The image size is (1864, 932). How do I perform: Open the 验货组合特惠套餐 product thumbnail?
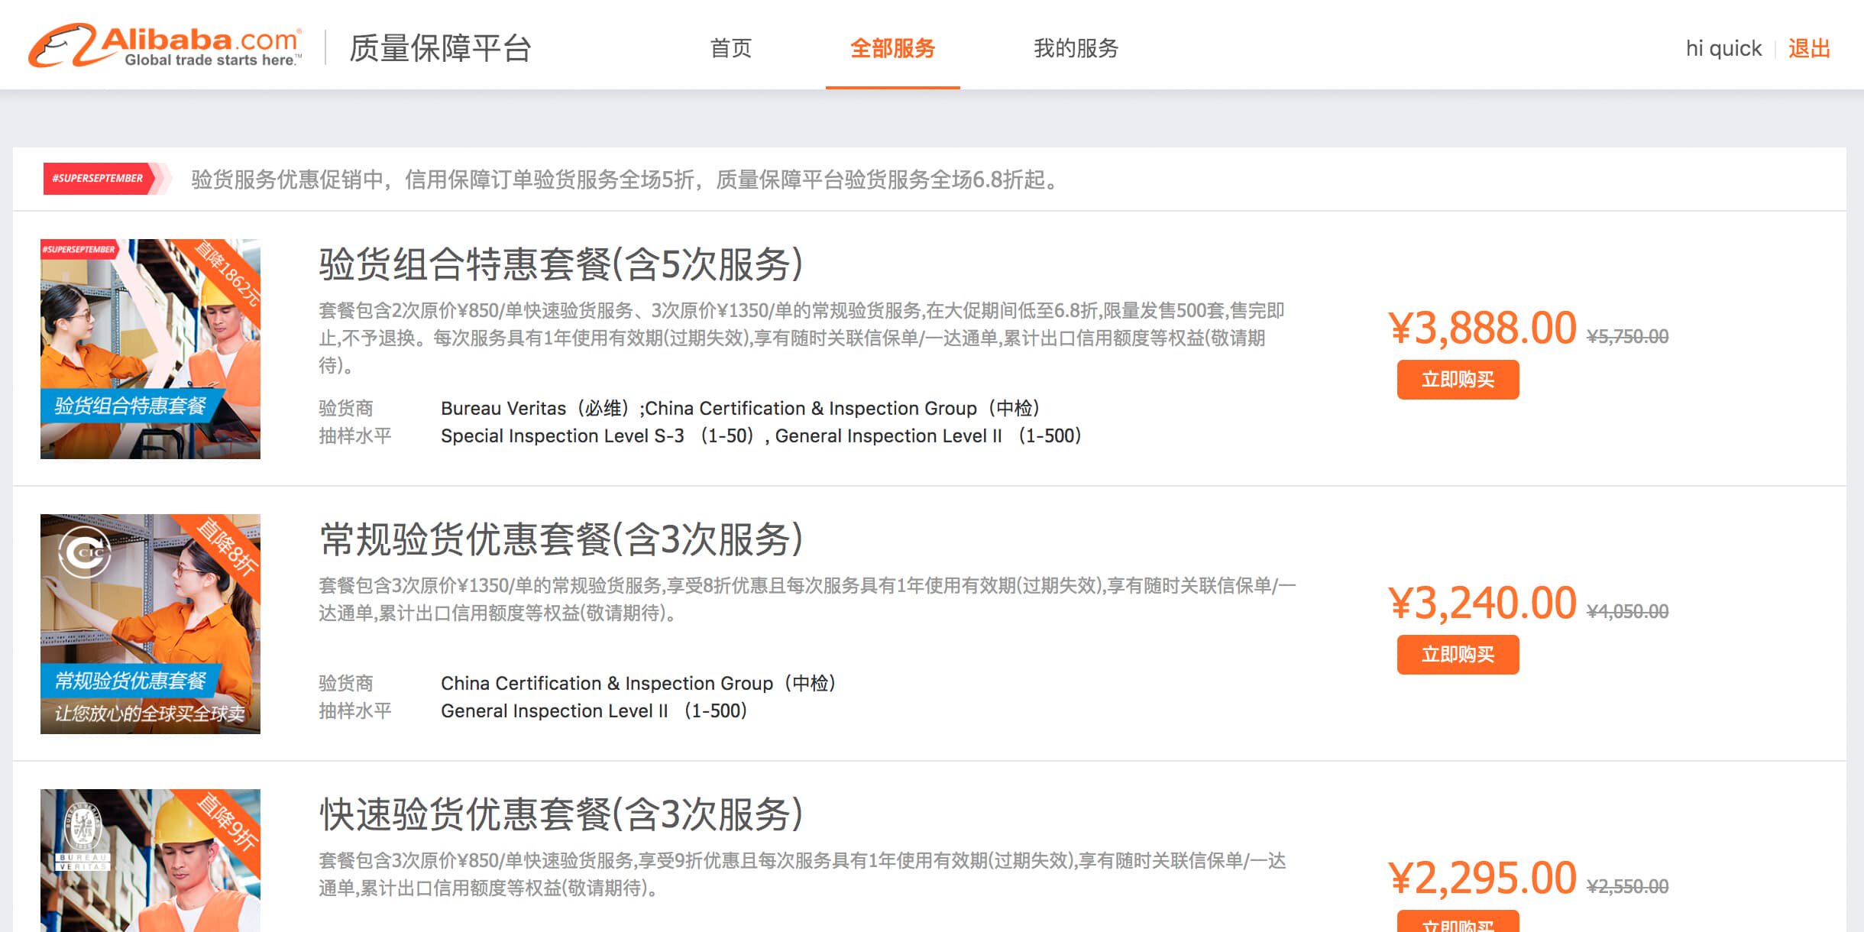tap(150, 349)
